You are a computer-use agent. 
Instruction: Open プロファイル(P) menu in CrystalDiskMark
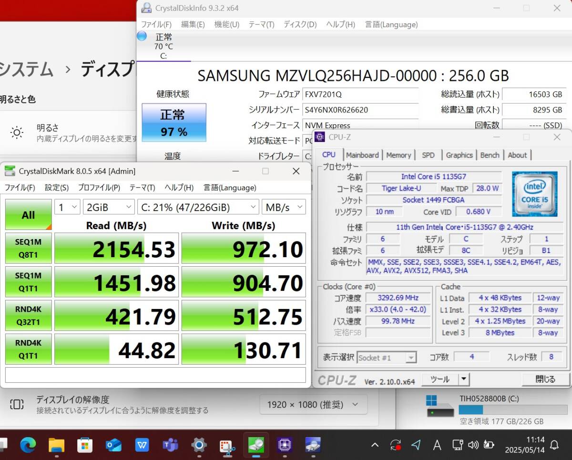tap(99, 188)
